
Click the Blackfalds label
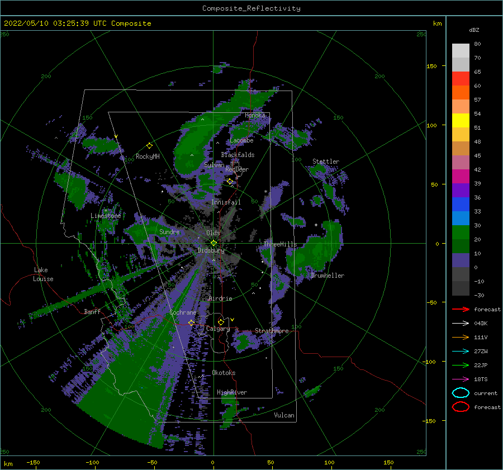(238, 155)
